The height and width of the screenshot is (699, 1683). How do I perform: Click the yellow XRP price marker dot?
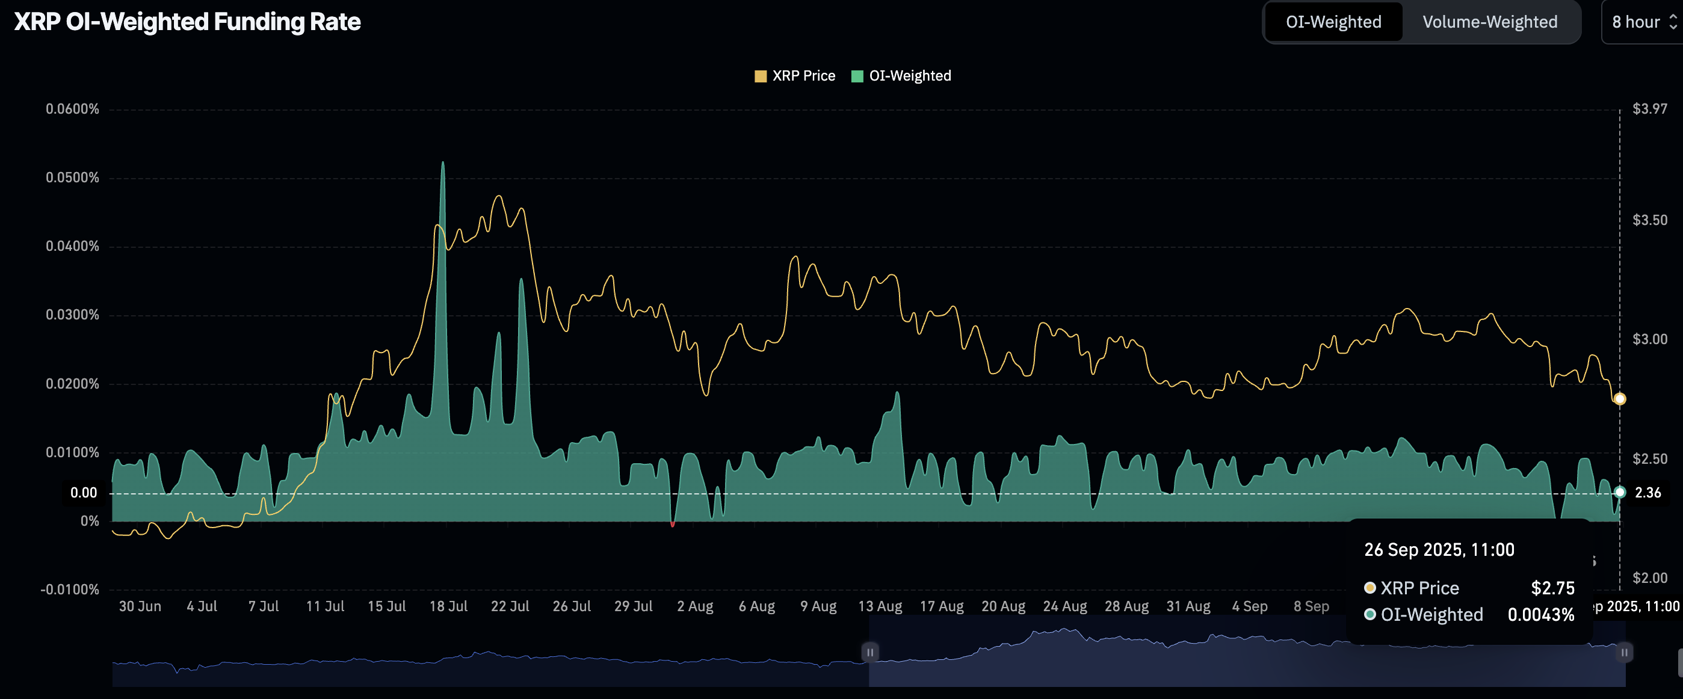click(1620, 398)
